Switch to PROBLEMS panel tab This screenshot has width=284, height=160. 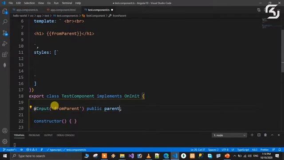pyautogui.click(x=34, y=135)
